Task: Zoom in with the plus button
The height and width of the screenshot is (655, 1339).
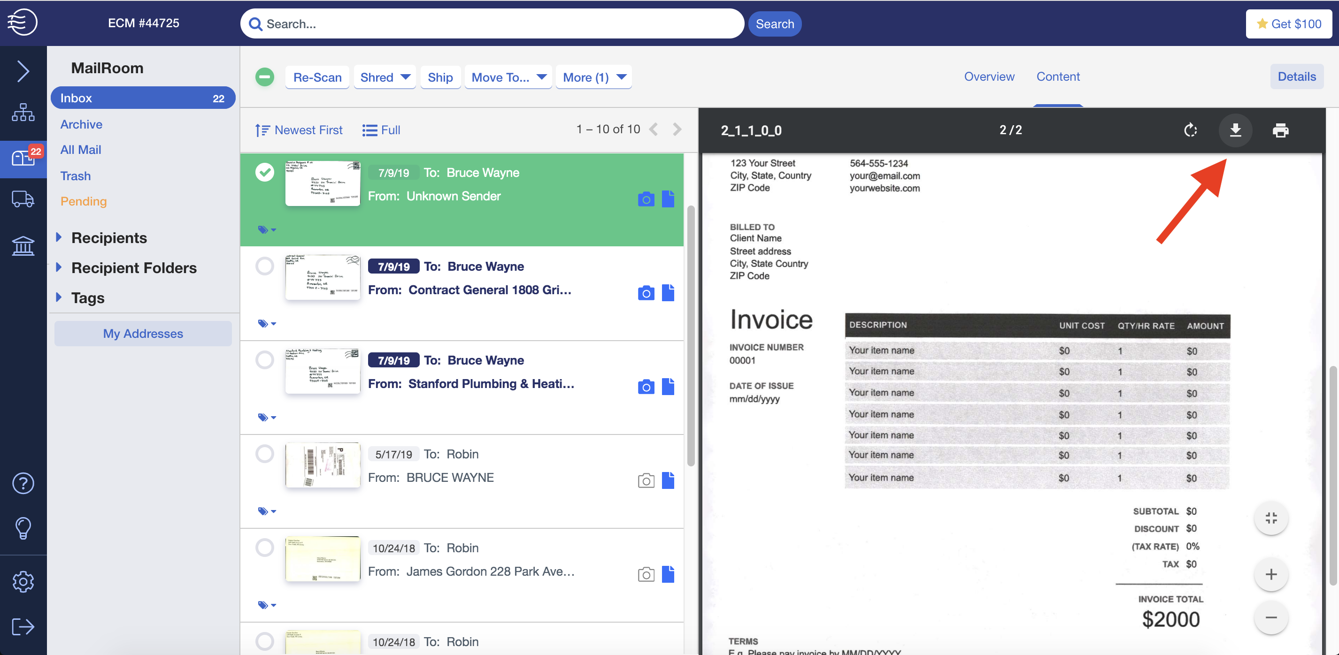Action: [1271, 574]
